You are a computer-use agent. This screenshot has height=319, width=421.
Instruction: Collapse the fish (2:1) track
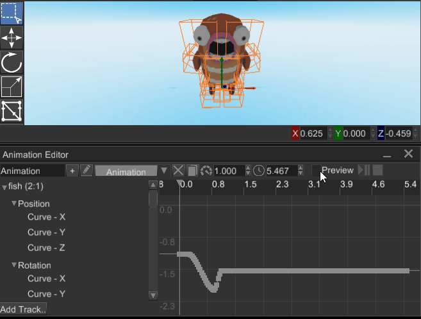pyautogui.click(x=4, y=187)
